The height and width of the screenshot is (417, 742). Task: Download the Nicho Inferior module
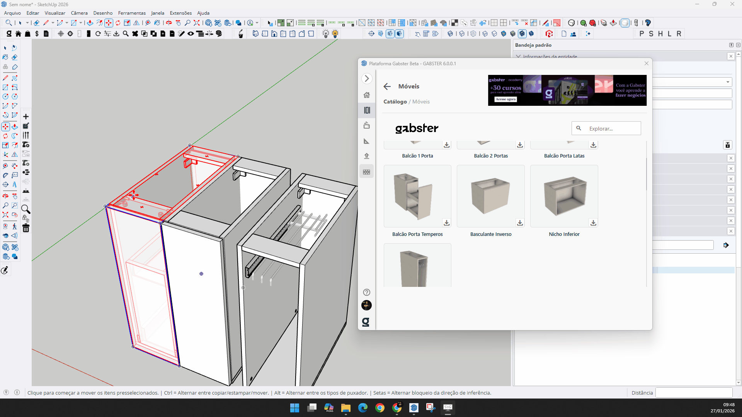click(593, 223)
